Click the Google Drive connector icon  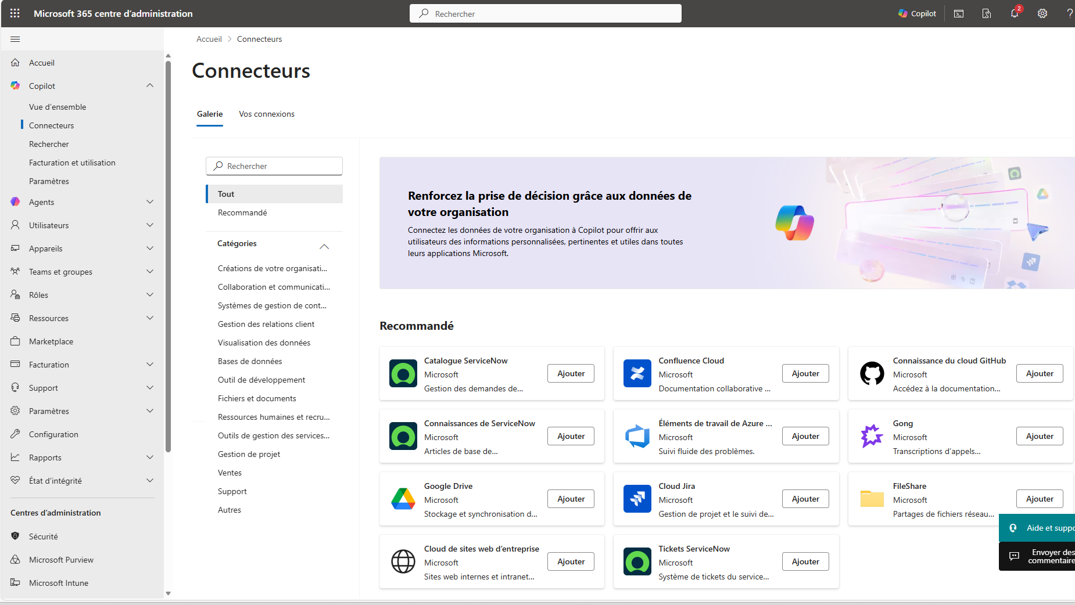coord(403,499)
